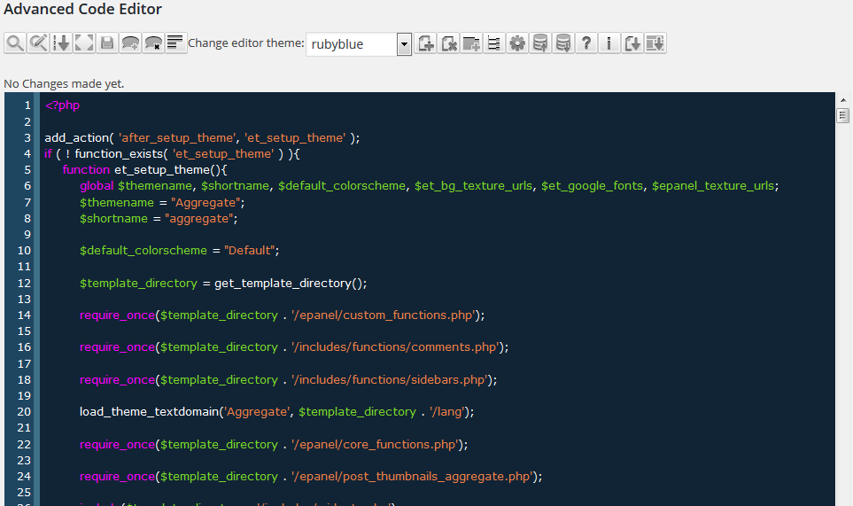
Task: Open help with the question mark icon
Action: [x=585, y=43]
